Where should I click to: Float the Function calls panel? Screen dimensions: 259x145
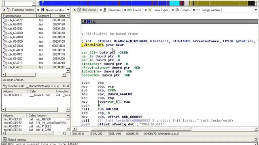(64, 86)
